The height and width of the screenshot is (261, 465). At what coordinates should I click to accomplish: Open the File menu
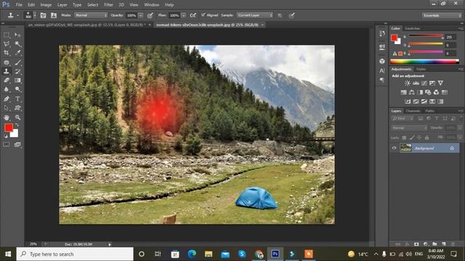[19, 5]
